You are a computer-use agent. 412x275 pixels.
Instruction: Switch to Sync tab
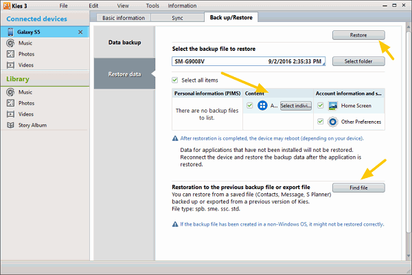177,18
